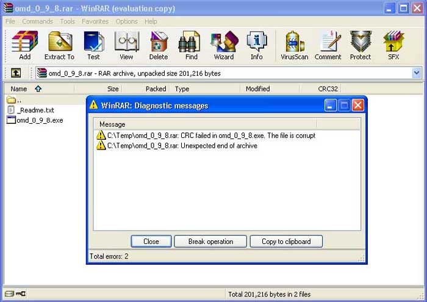
Task: Click the Add archive toolbar icon
Action: click(25, 41)
